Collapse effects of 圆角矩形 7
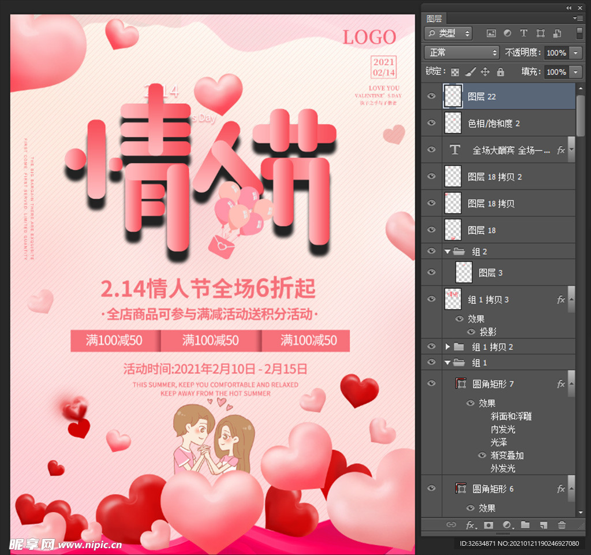Screen dimensions: 591x555 point(571,384)
